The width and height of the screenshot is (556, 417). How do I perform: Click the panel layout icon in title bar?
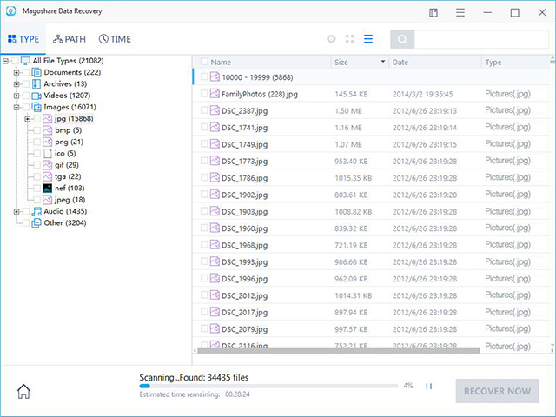coord(434,13)
